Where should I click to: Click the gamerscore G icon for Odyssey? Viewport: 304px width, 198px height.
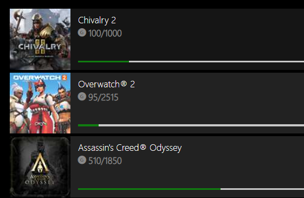(x=82, y=160)
